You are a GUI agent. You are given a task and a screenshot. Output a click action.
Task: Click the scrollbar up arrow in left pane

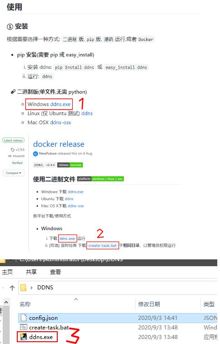(x=6, y=303)
